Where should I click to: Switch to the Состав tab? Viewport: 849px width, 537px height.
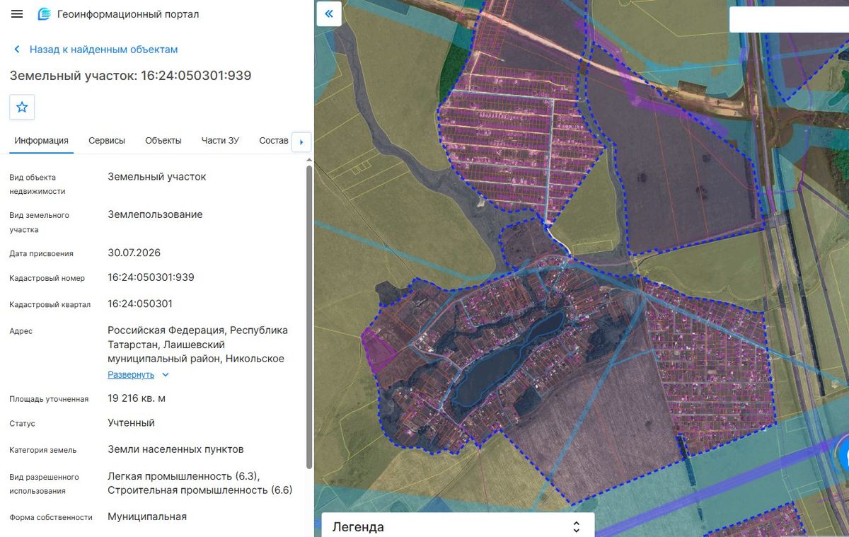(x=274, y=140)
